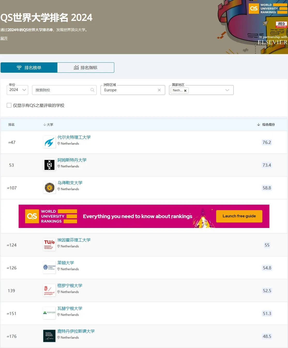
Task: Click the 搜索院校 search input field
Action: (x=62, y=90)
